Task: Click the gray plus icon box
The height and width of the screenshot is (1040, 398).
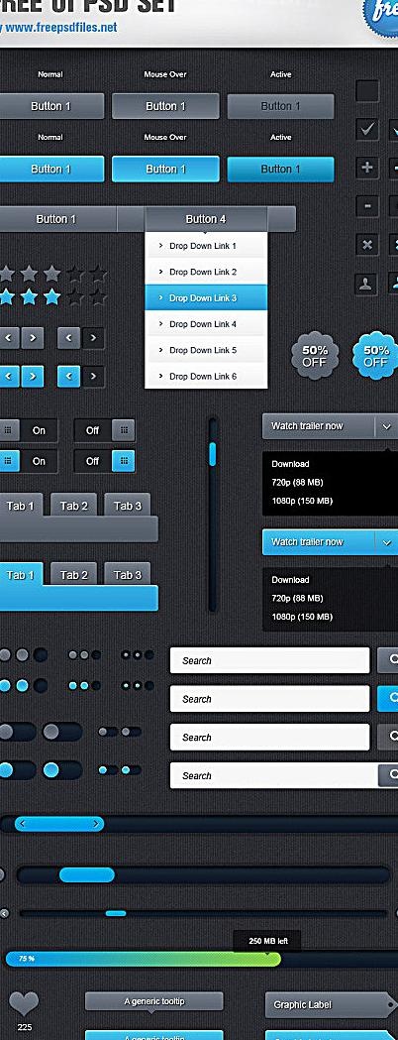Action: click(367, 168)
